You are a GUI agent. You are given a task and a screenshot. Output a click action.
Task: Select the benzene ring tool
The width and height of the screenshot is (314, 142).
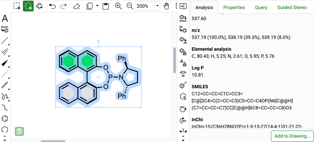(5, 119)
